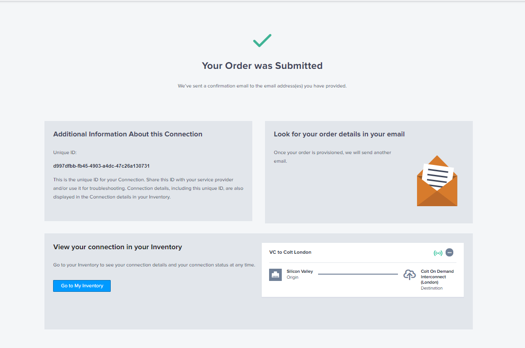
Task: Click the green success checkmark icon
Action: (x=262, y=40)
